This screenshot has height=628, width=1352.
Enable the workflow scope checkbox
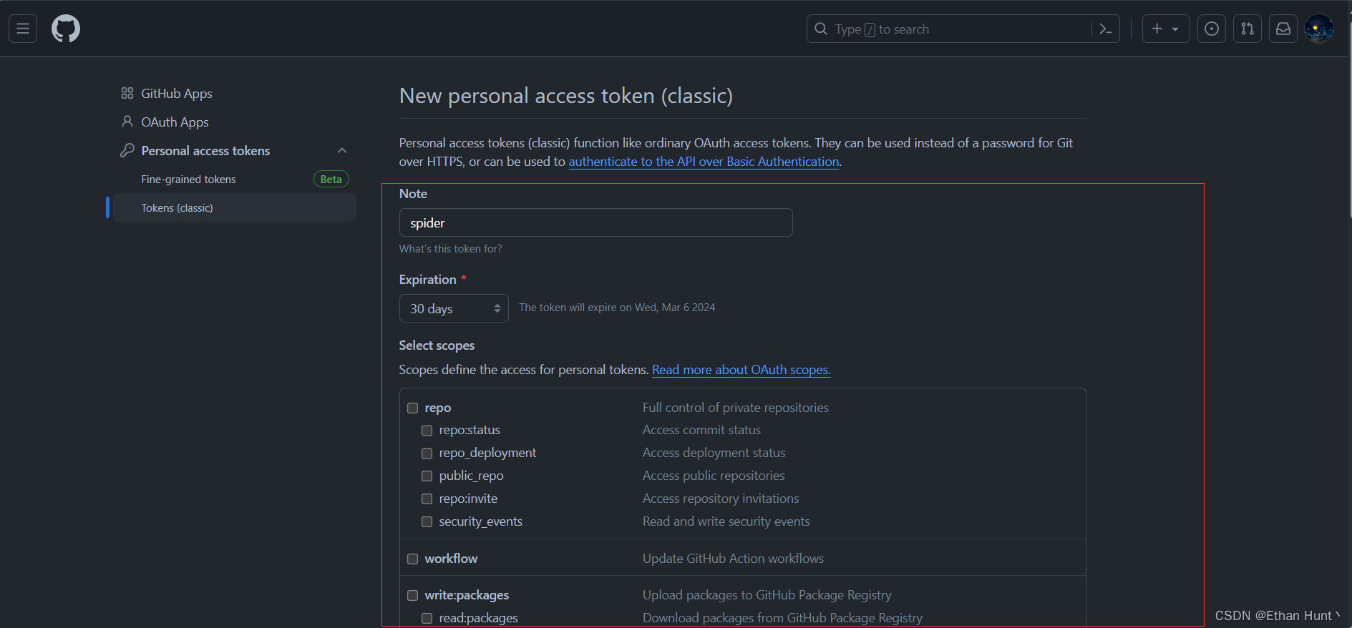(413, 559)
